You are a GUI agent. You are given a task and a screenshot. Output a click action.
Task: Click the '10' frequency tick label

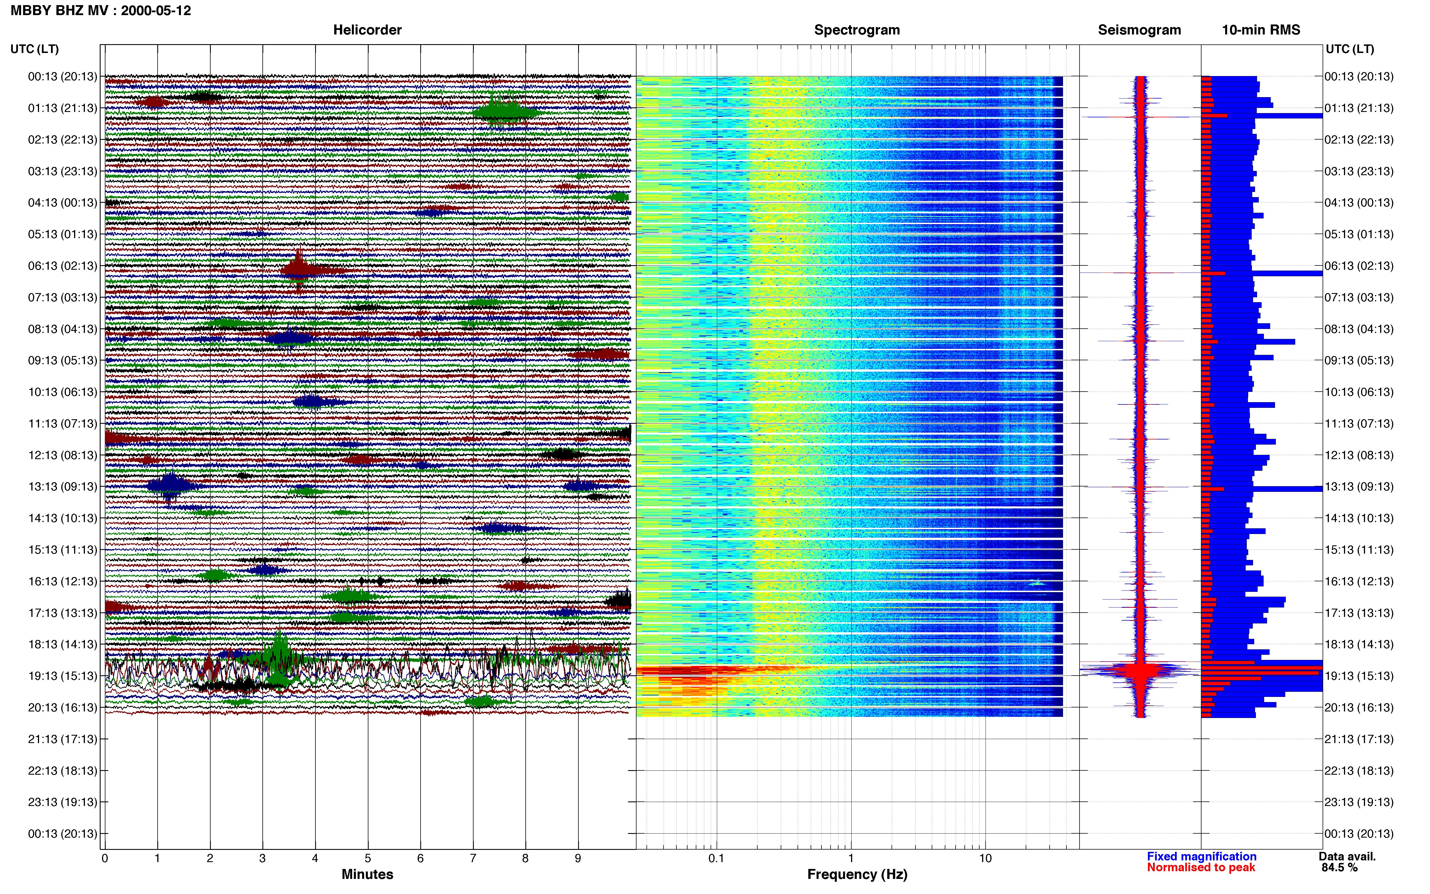pos(985,858)
